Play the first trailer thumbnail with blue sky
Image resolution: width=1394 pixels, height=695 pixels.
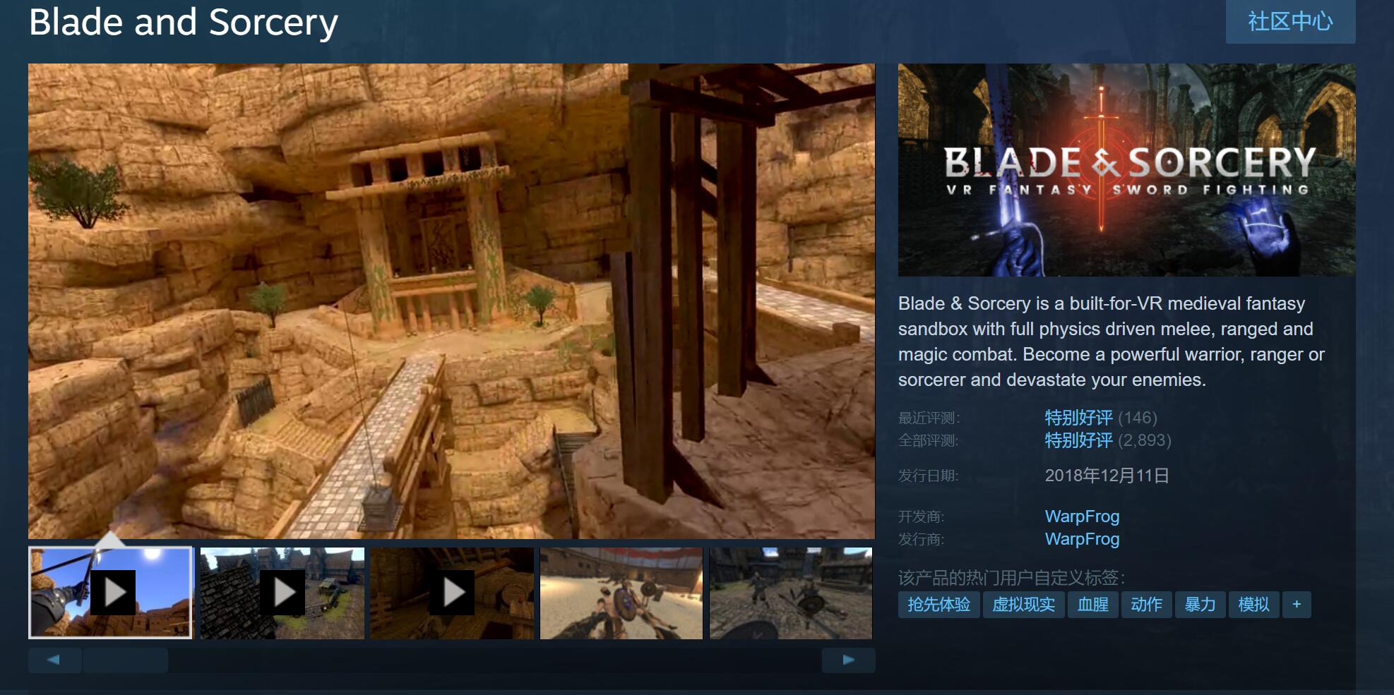click(x=110, y=593)
